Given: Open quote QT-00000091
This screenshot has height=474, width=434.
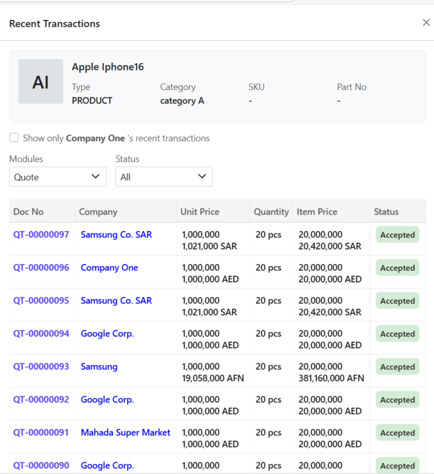Looking at the screenshot, I should (x=41, y=432).
